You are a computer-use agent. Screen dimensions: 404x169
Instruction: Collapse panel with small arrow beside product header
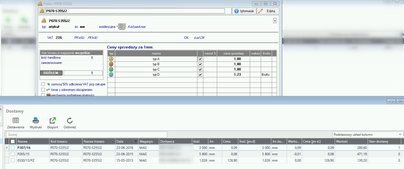click(275, 21)
